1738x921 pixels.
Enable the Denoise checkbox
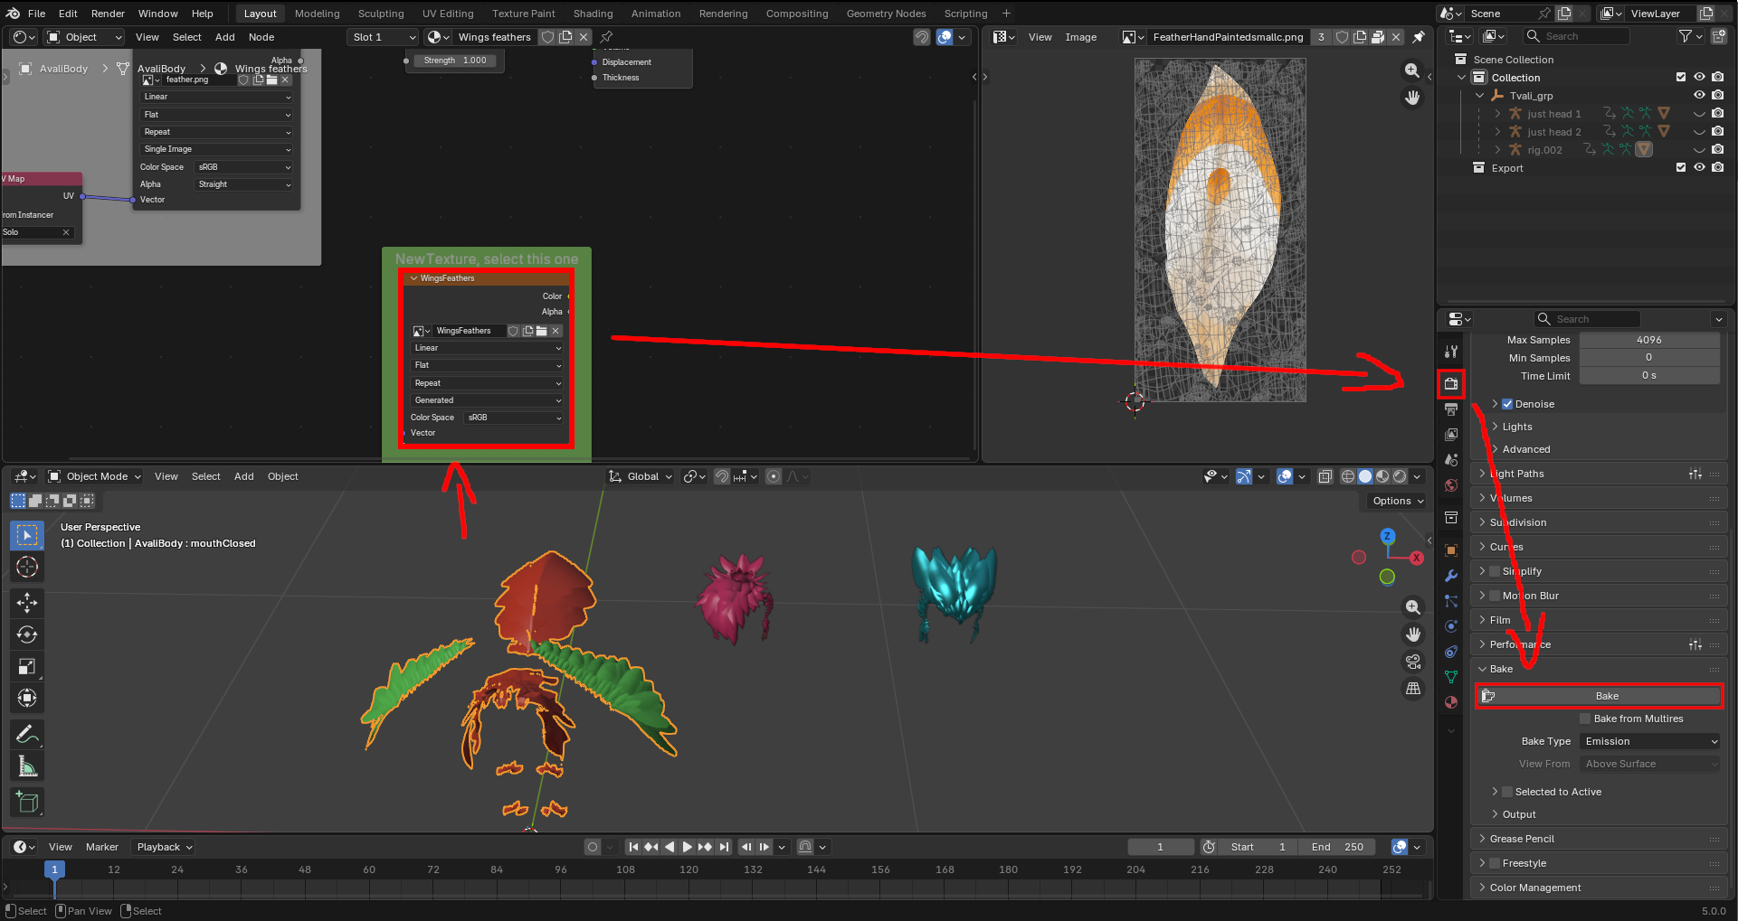1507,404
